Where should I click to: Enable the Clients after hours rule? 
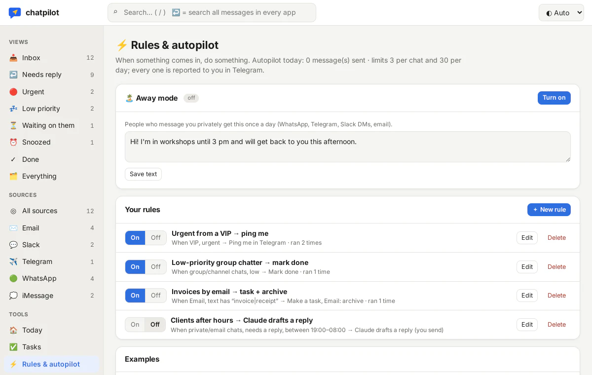[x=135, y=325]
